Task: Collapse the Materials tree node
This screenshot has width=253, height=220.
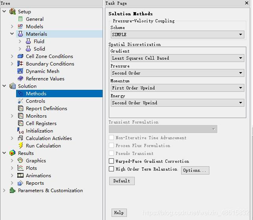Action: coord(12,34)
